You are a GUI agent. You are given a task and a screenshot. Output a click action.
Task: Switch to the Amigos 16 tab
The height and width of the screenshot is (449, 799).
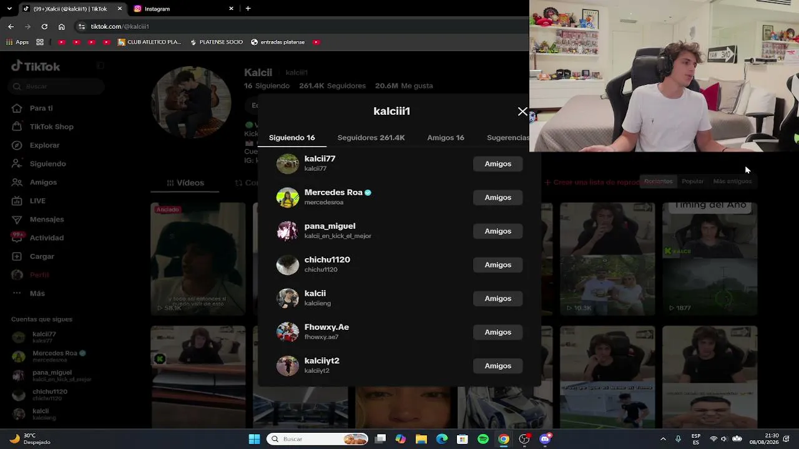click(x=446, y=138)
